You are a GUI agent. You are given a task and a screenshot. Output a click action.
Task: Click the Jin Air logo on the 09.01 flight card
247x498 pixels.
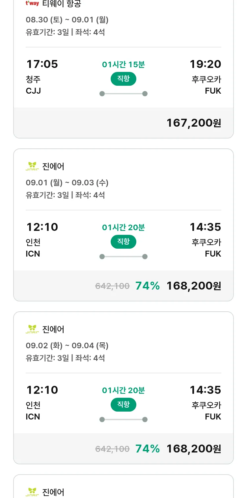[32, 166]
